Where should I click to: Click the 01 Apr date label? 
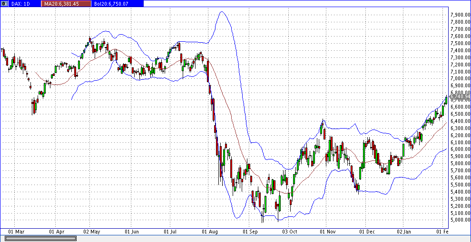pos(57,232)
